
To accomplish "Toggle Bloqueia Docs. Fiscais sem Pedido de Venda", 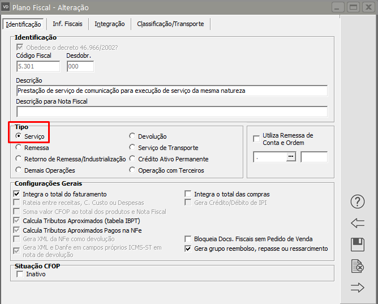I will pyautogui.click(x=189, y=239).
